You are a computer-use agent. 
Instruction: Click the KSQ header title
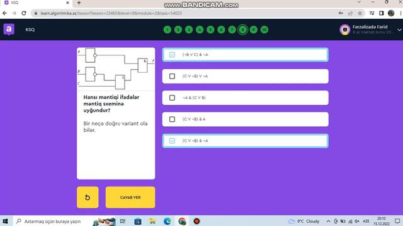pyautogui.click(x=30, y=30)
